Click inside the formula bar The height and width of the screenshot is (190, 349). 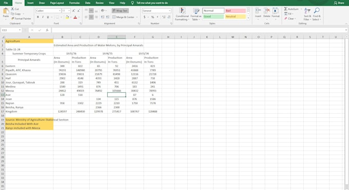tap(198, 30)
